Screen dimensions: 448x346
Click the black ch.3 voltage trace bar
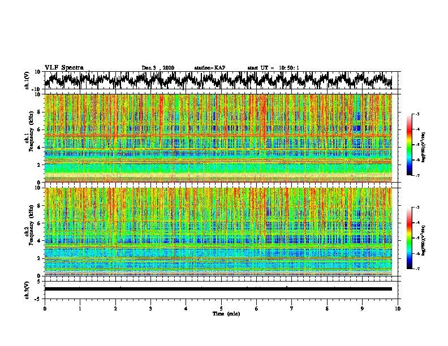218,289
